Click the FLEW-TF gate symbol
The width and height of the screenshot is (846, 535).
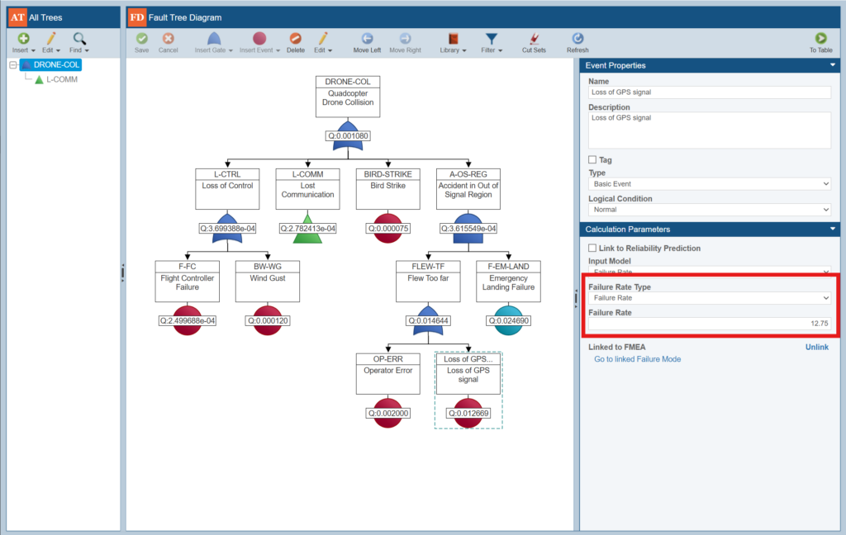coord(428,321)
